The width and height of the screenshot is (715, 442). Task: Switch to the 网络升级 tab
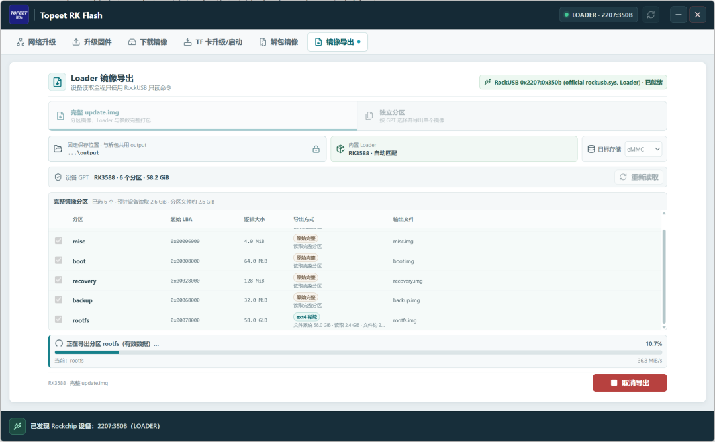[36, 42]
